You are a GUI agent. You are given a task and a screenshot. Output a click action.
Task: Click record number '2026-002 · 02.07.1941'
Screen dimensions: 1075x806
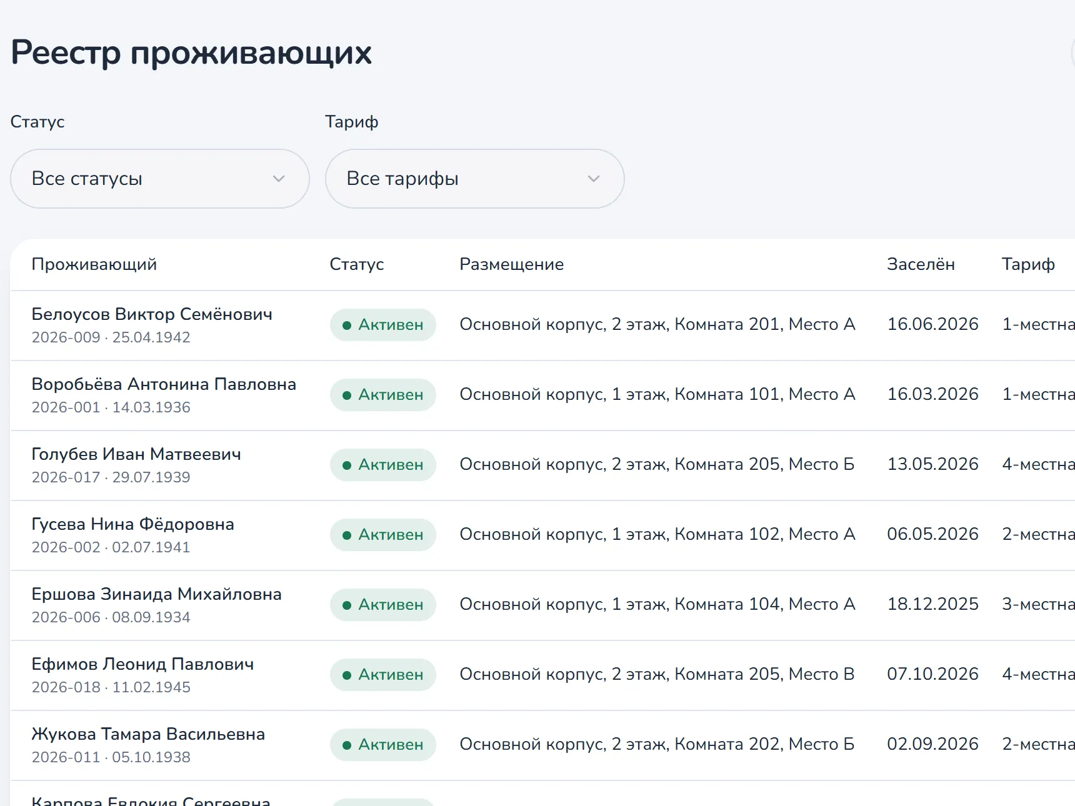tap(111, 547)
